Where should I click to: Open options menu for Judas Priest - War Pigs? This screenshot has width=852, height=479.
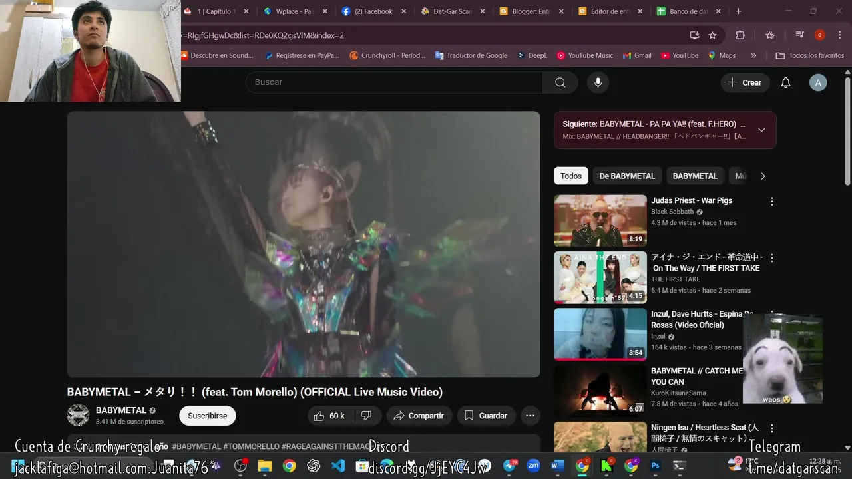(x=772, y=201)
